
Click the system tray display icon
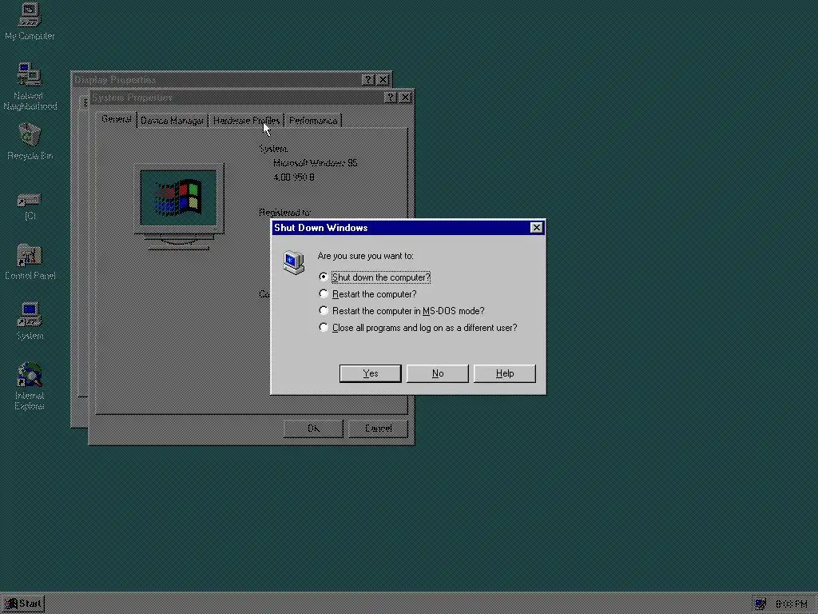pos(760,604)
